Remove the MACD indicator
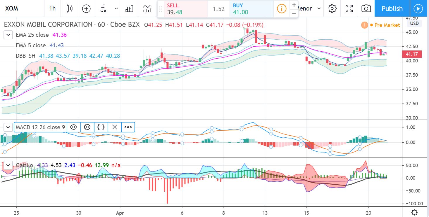The image size is (429, 217). (115, 127)
